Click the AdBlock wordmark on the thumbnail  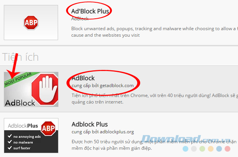click(x=20, y=103)
